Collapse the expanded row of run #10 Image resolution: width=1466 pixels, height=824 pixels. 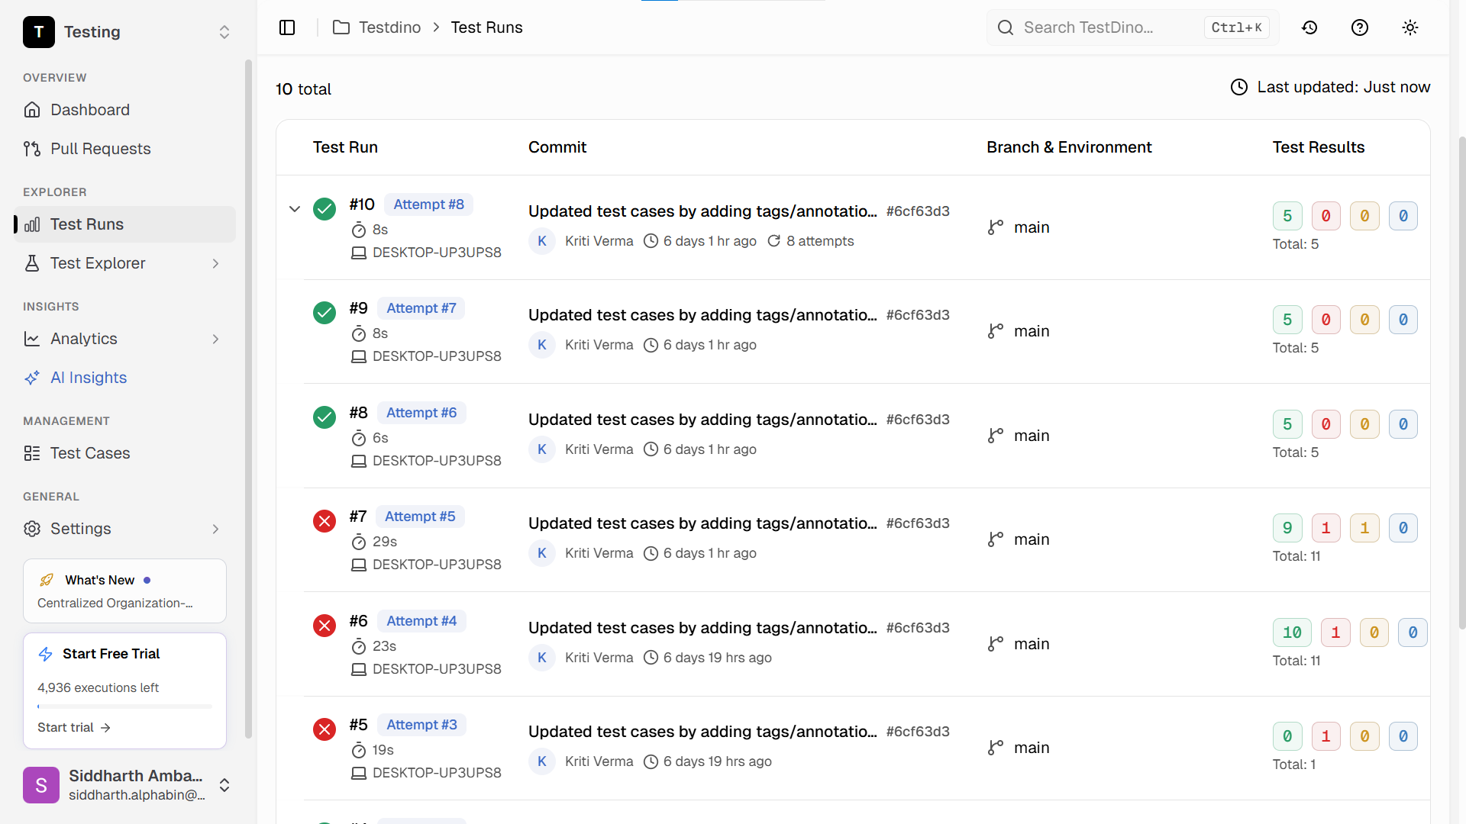(295, 209)
